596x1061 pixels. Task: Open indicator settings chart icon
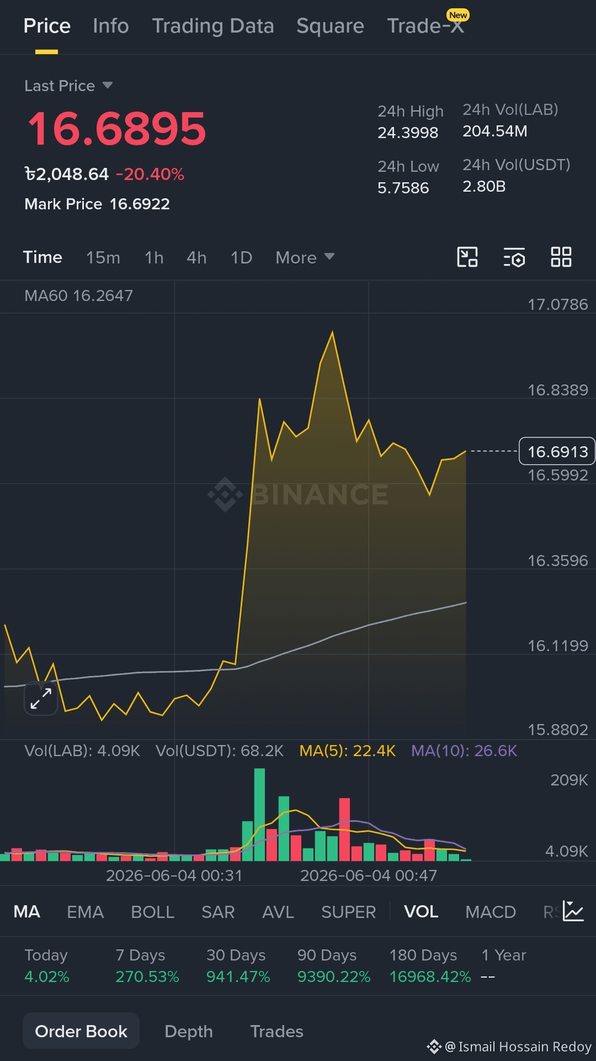click(573, 911)
